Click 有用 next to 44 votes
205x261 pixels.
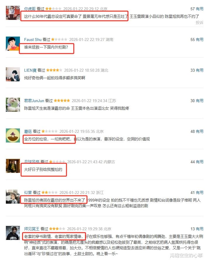click(x=199, y=162)
